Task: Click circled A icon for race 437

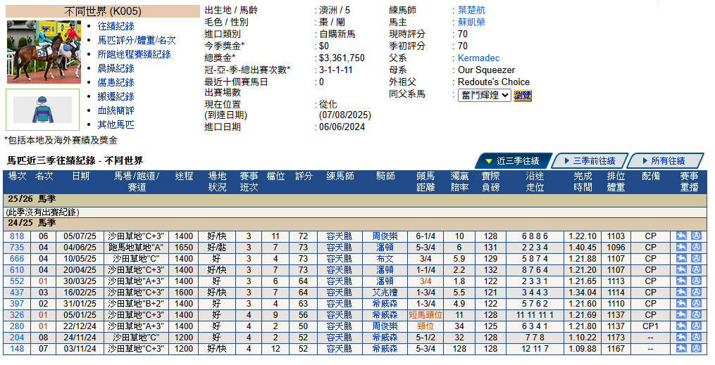Action: point(696,292)
